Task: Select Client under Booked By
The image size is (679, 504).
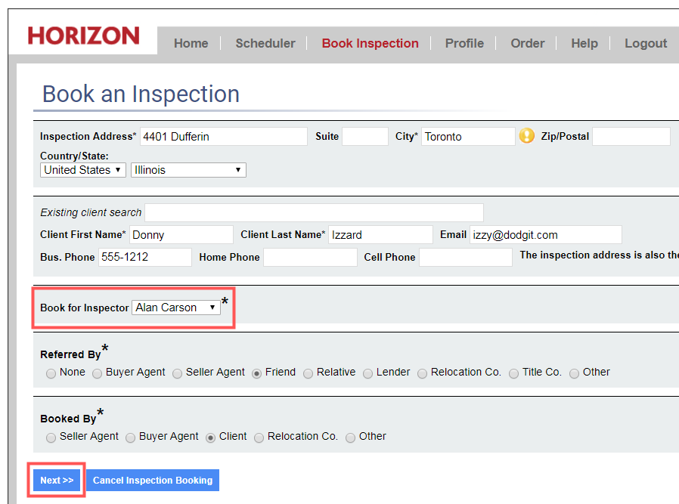Action: click(x=211, y=438)
